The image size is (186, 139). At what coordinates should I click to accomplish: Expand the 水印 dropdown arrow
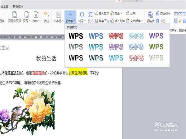click(39, 21)
